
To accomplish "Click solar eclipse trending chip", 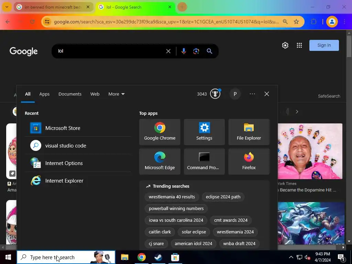I will coord(194,232).
